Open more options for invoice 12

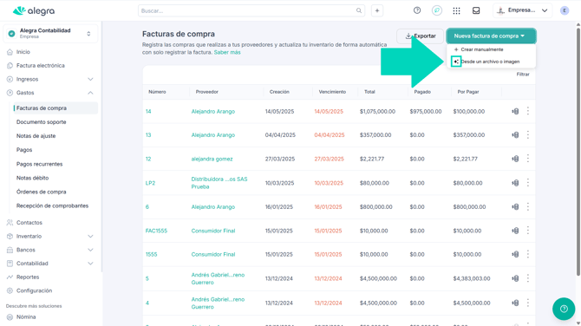[528, 159]
